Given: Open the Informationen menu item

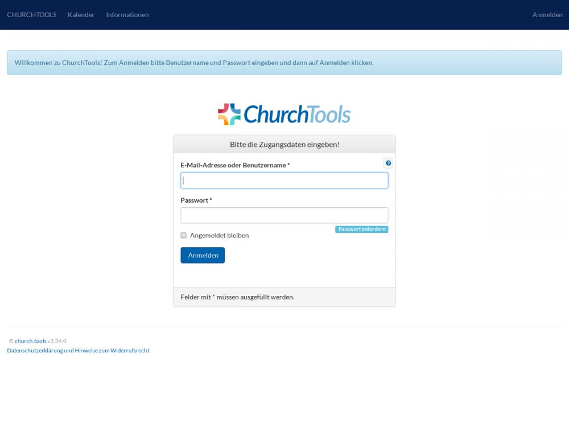Looking at the screenshot, I should pyautogui.click(x=127, y=15).
